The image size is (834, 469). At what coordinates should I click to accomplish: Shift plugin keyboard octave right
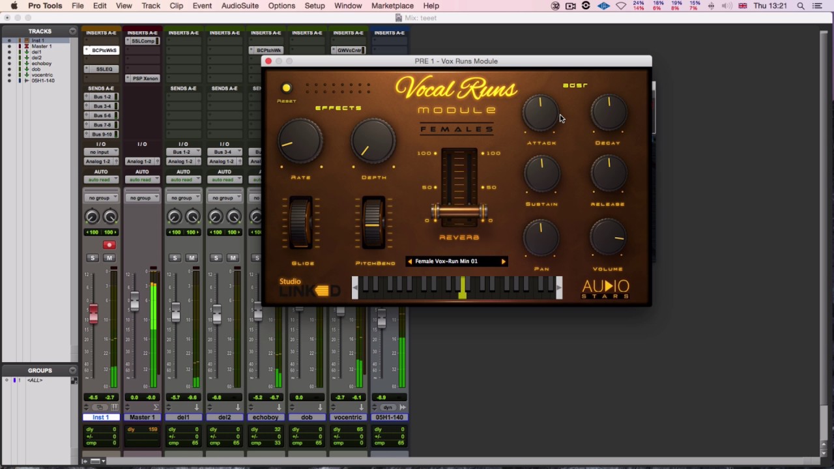[559, 287]
